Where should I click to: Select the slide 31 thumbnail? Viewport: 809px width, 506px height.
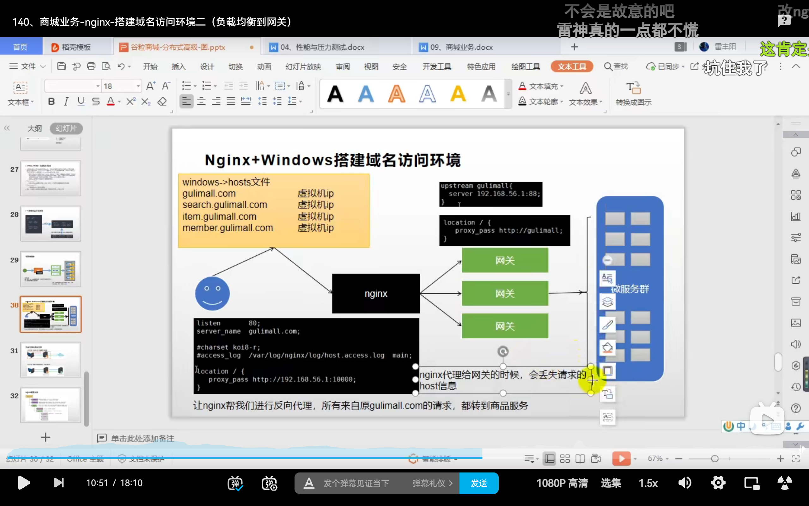[51, 360]
